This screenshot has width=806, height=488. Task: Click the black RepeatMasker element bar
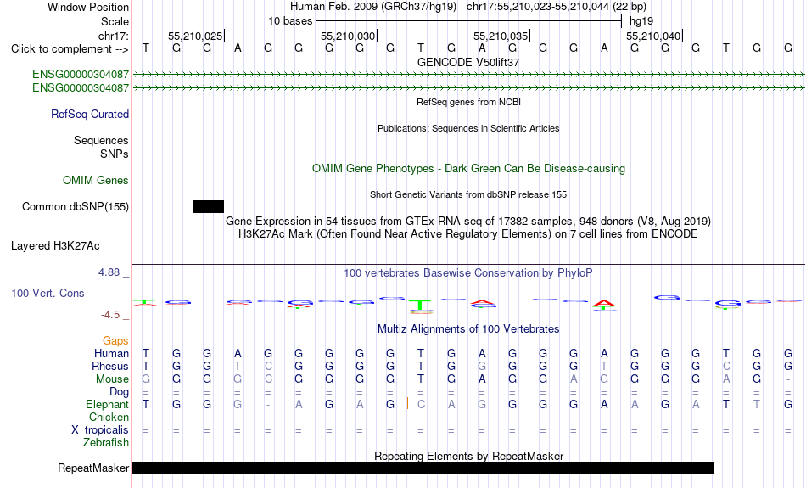click(x=423, y=468)
